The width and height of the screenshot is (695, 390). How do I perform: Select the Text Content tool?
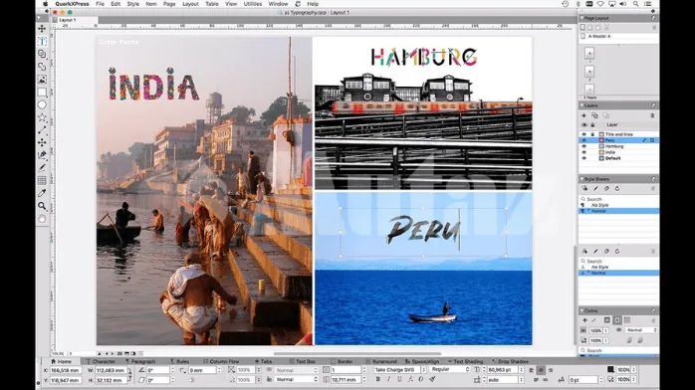[42, 42]
